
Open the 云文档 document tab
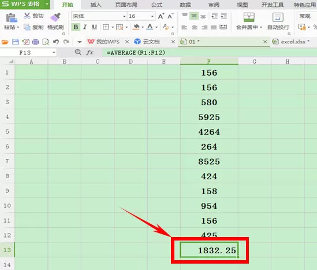(147, 42)
